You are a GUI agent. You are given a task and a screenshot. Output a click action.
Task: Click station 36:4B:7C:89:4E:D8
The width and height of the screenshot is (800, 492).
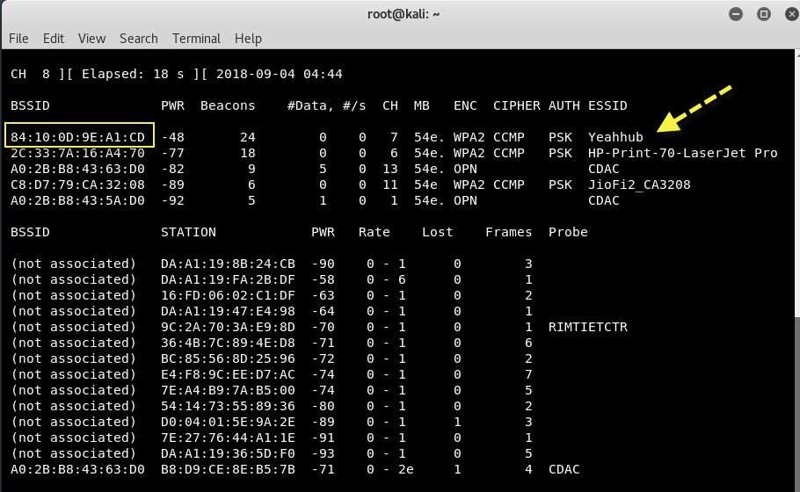point(228,343)
